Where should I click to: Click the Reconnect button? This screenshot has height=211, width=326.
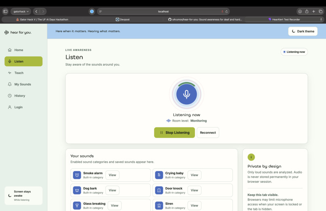click(x=208, y=133)
